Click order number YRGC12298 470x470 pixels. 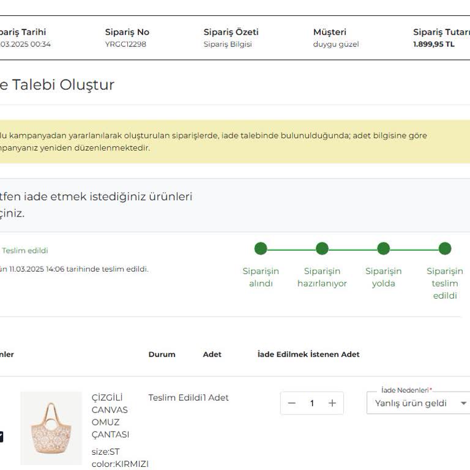coord(125,44)
